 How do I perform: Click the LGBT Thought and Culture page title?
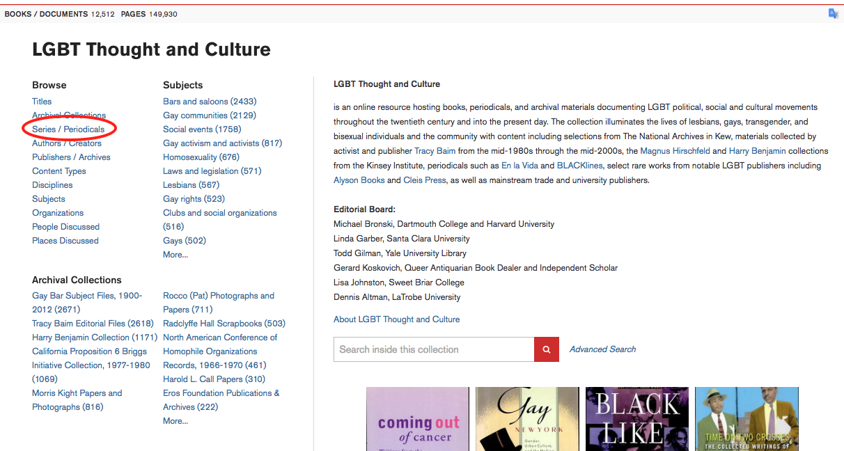click(151, 49)
